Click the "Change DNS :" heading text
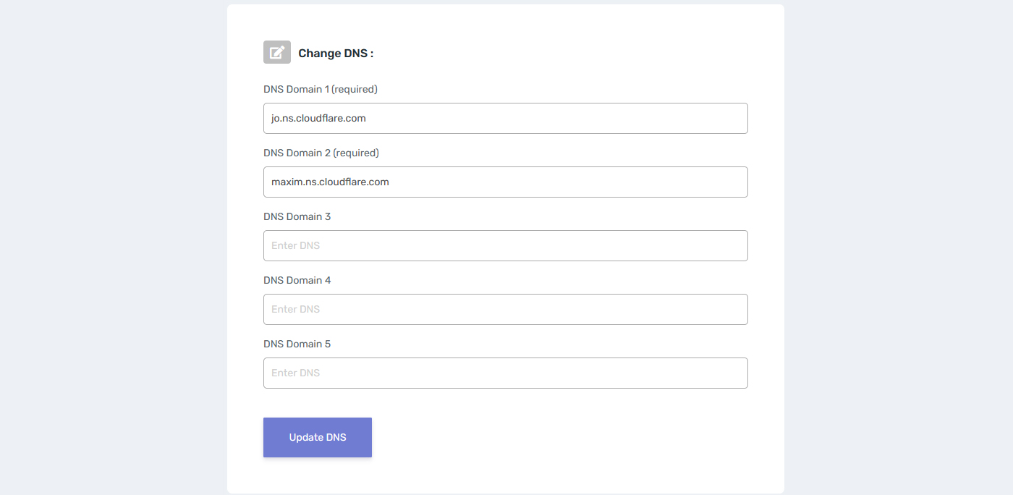Image resolution: width=1013 pixels, height=495 pixels. (336, 54)
